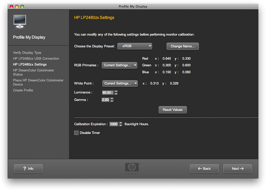Select HP LP2480zx USB Connection step

tap(36, 59)
